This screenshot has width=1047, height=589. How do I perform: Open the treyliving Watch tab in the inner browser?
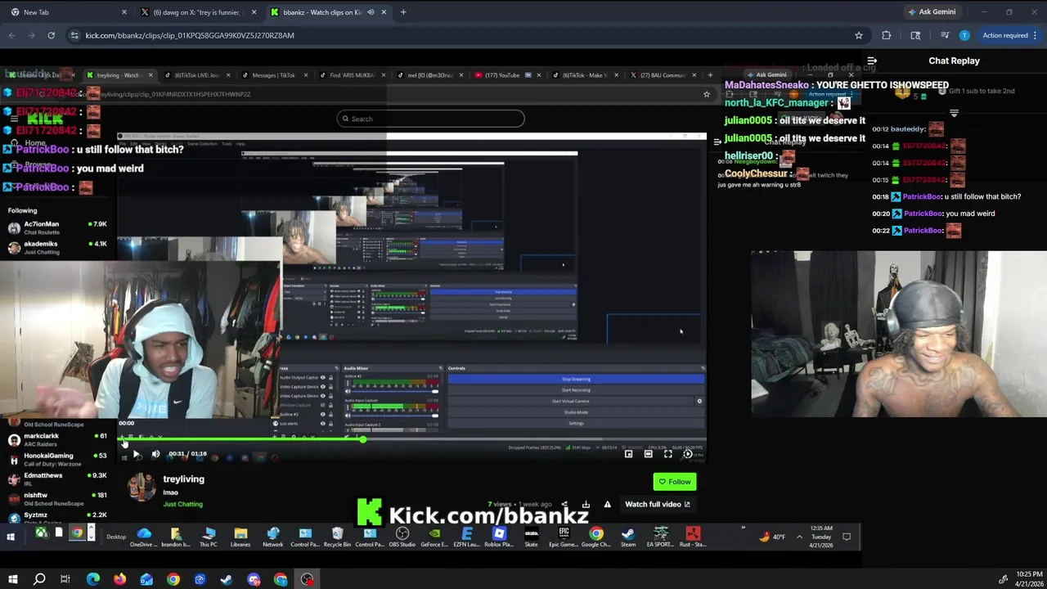[x=119, y=75]
